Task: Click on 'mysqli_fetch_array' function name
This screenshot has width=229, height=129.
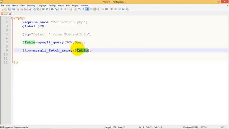Action: point(53,51)
